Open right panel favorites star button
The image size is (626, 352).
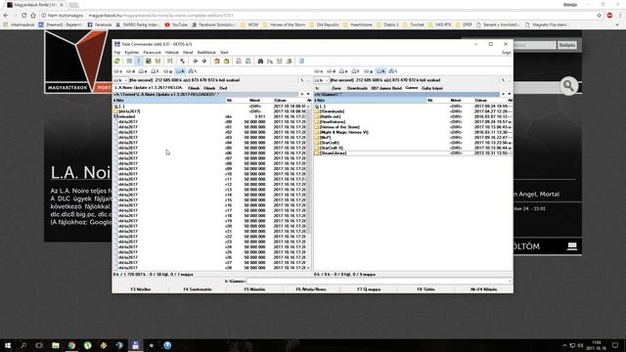(503, 94)
